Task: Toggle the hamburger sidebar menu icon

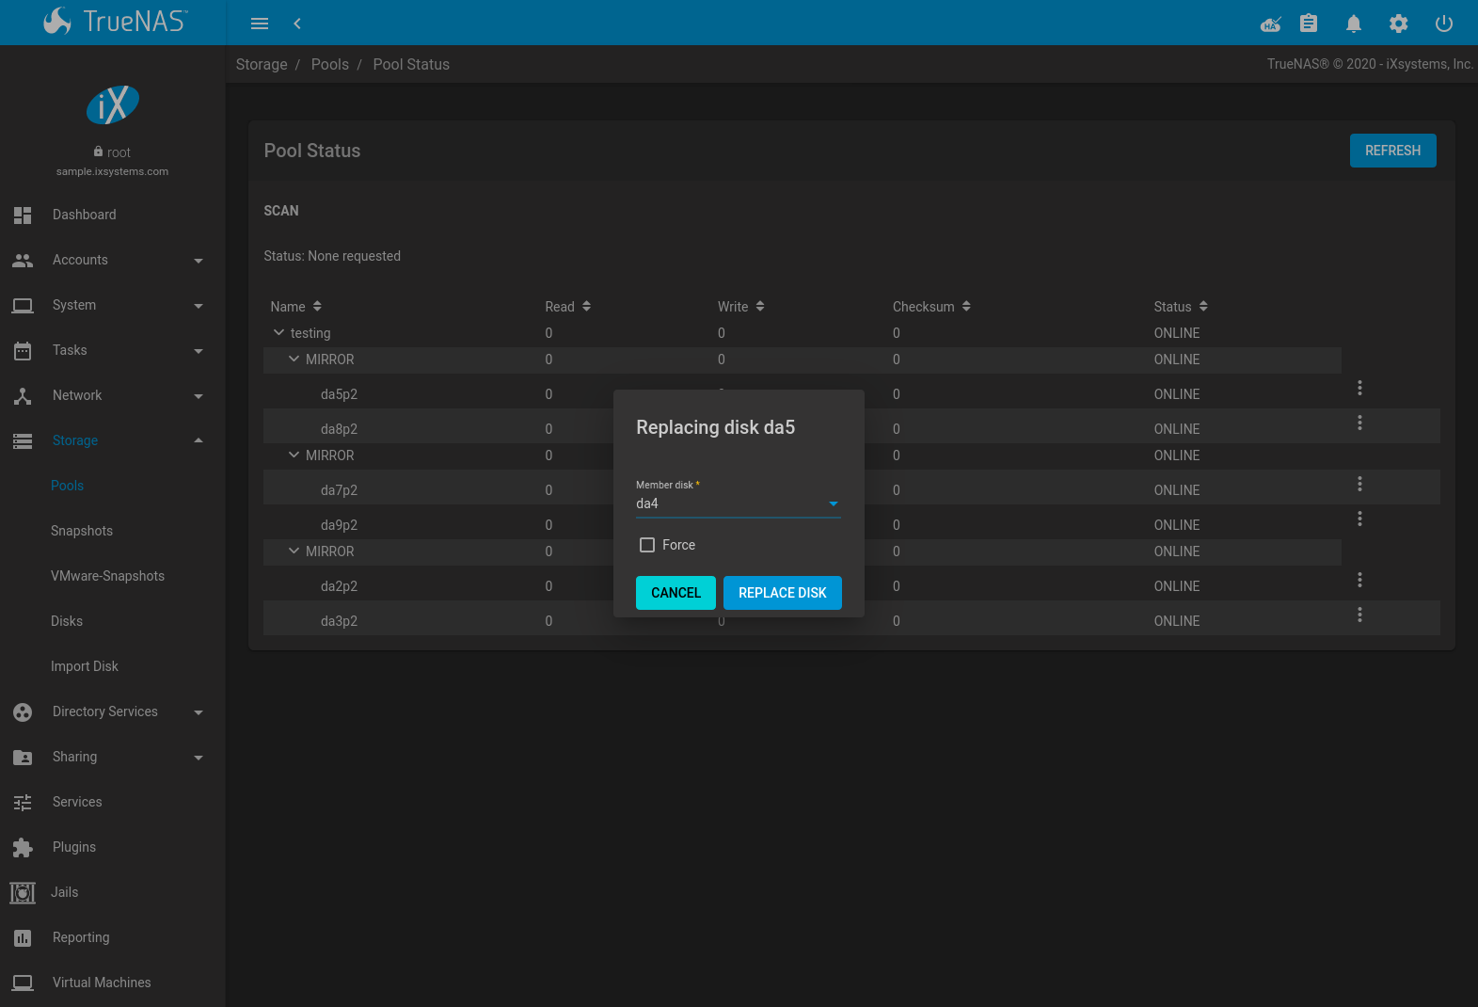Action: point(260,24)
